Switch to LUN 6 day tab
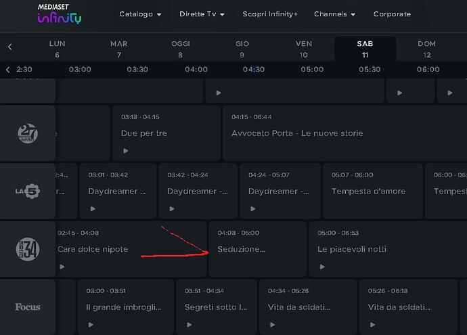 tap(57, 49)
